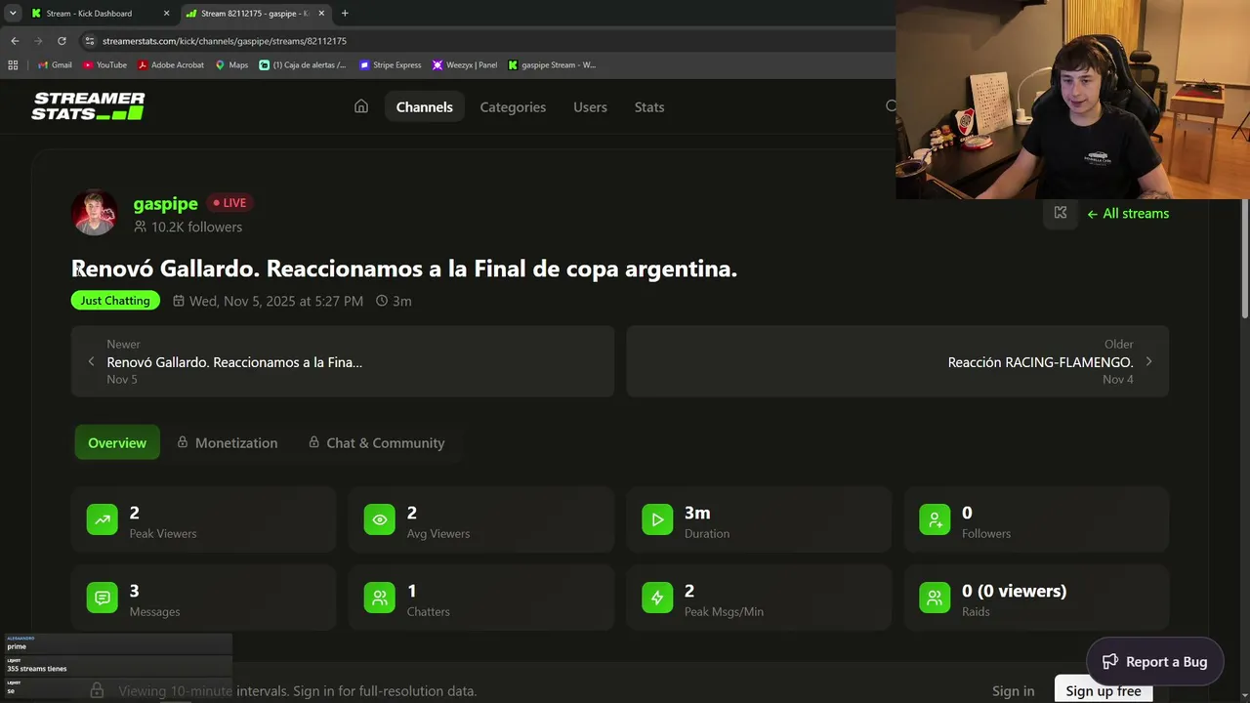Click the clock icon beside 3m
Screen dimensions: 1250x703
tap(382, 301)
